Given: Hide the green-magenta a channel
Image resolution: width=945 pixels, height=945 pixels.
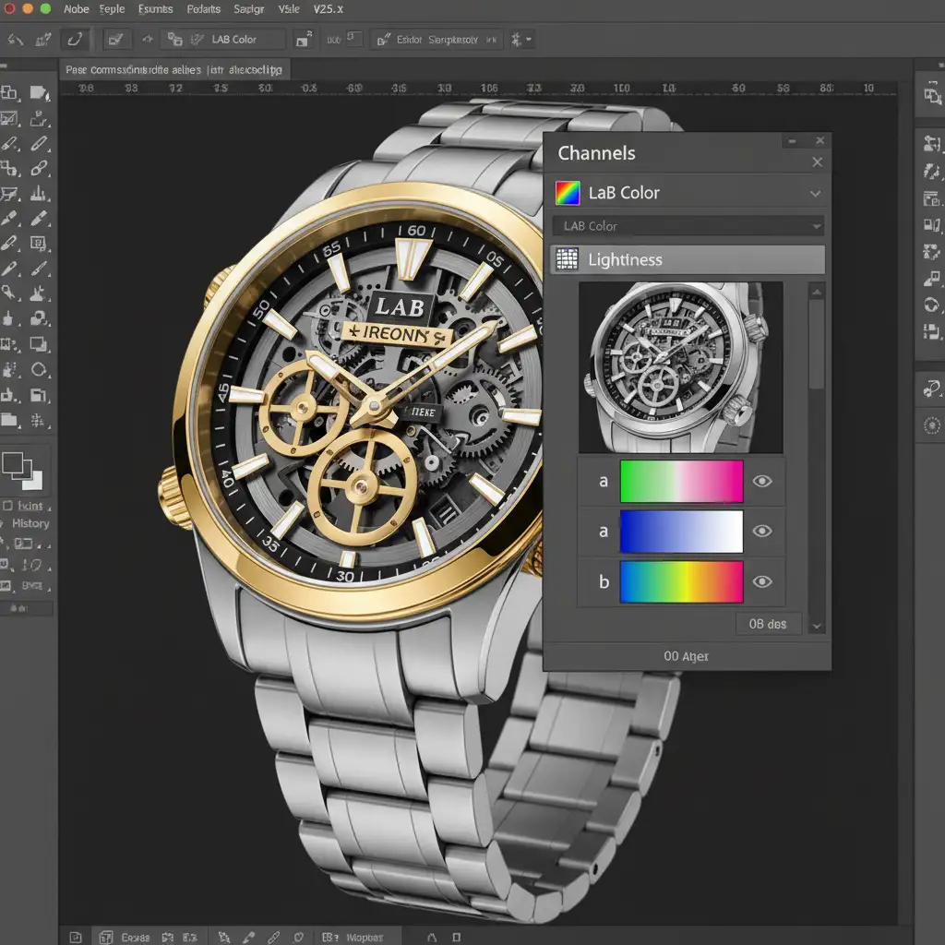Looking at the screenshot, I should [x=762, y=481].
